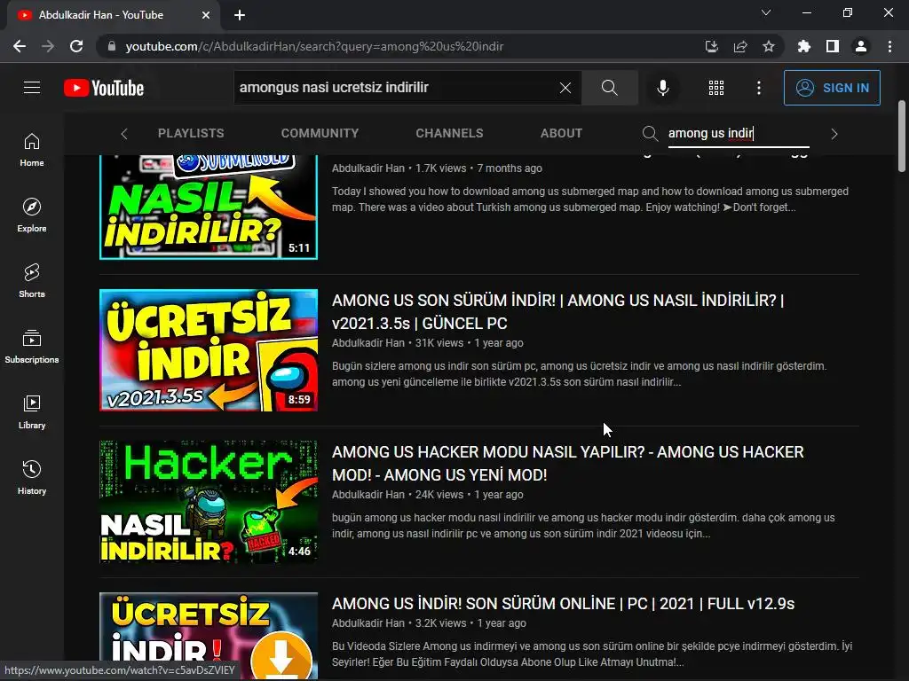Click the address bar URL
Viewport: 909px width, 681px height.
pos(314,46)
